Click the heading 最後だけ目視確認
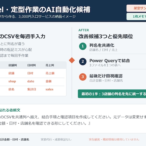 (106, 76)
